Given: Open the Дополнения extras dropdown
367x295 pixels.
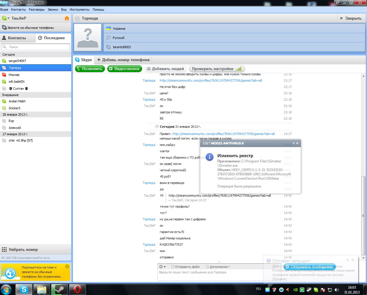Looking at the screenshot, I should (218, 267).
